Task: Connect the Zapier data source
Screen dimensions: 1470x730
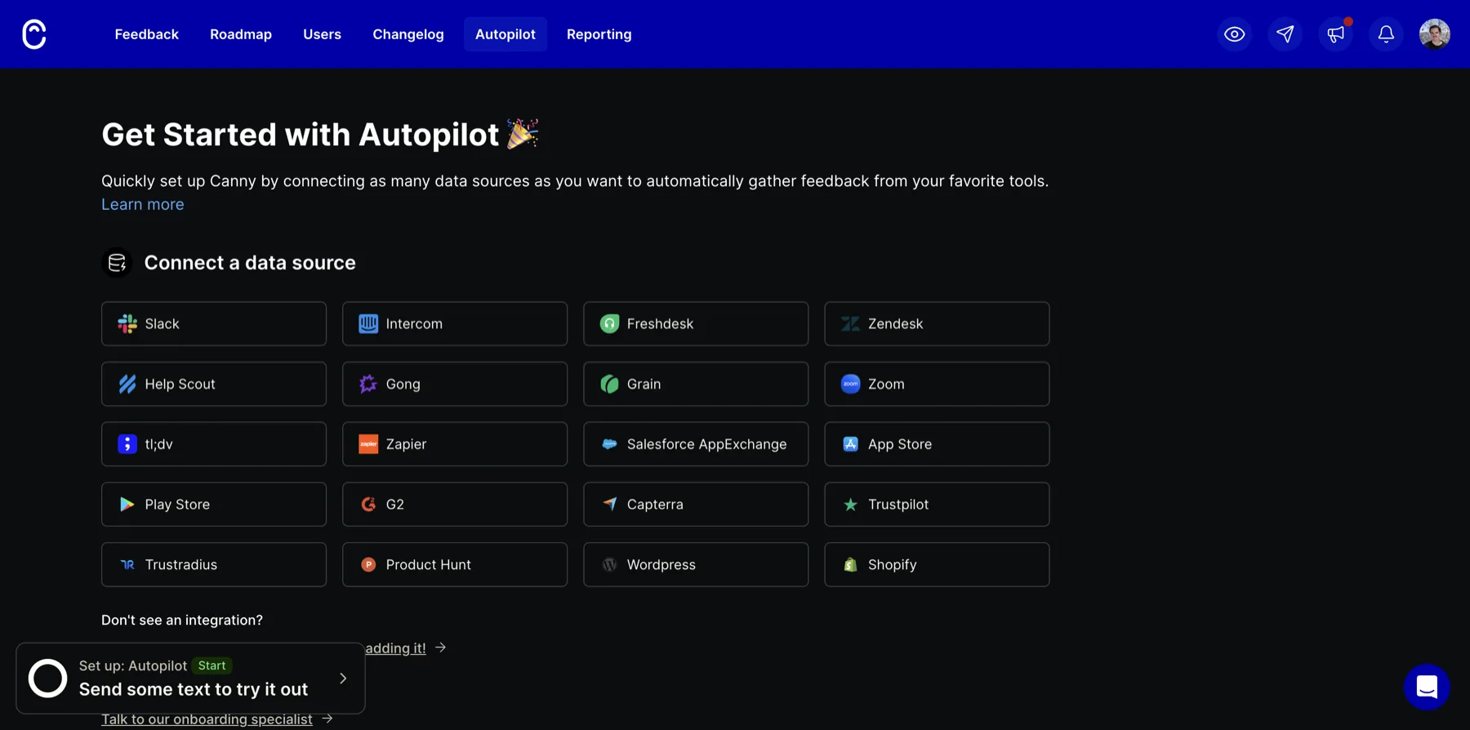Action: (455, 444)
